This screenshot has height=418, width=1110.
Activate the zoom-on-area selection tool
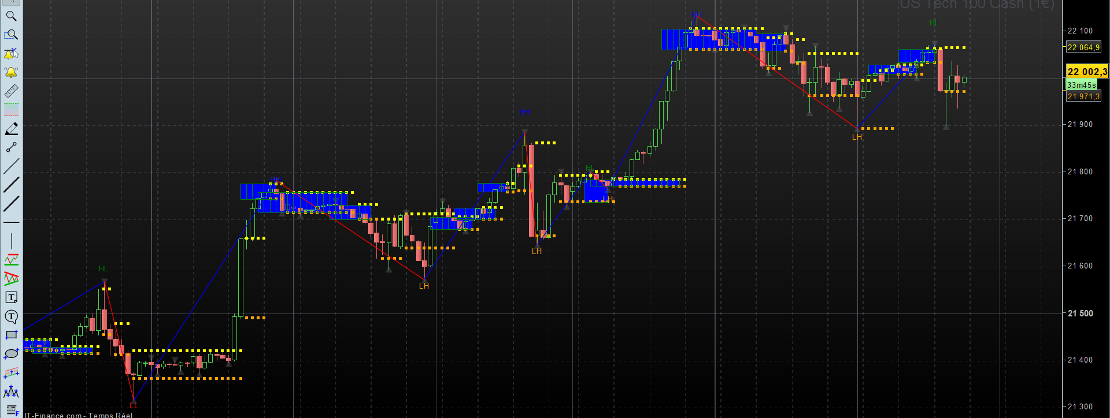(11, 35)
